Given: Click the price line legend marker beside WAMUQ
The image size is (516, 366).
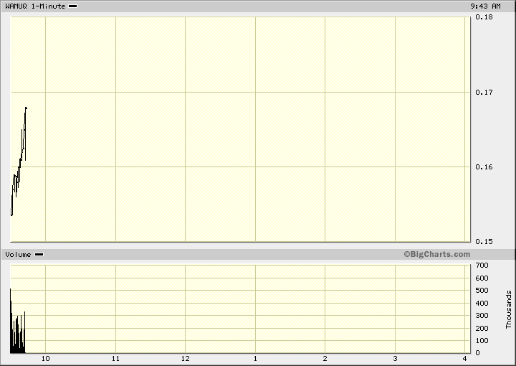Looking at the screenshot, I should click(x=72, y=6).
